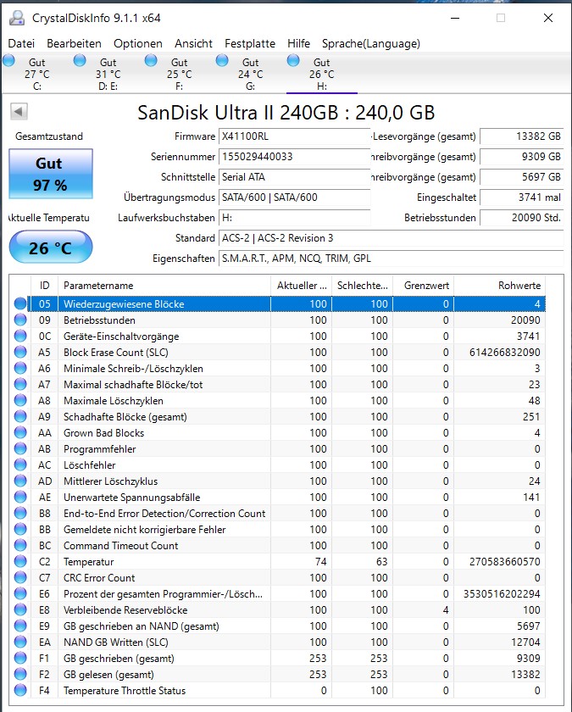Image resolution: width=572 pixels, height=712 pixels.
Task: Click the status orb for Maximale Löschzyklen
Action: [x=20, y=400]
